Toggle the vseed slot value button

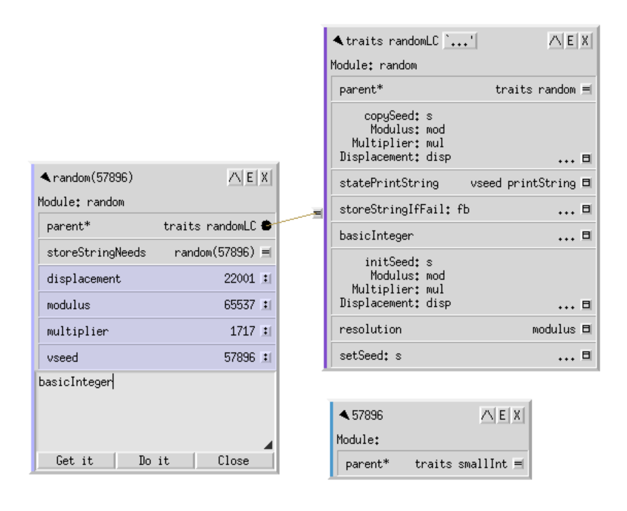[266, 357]
